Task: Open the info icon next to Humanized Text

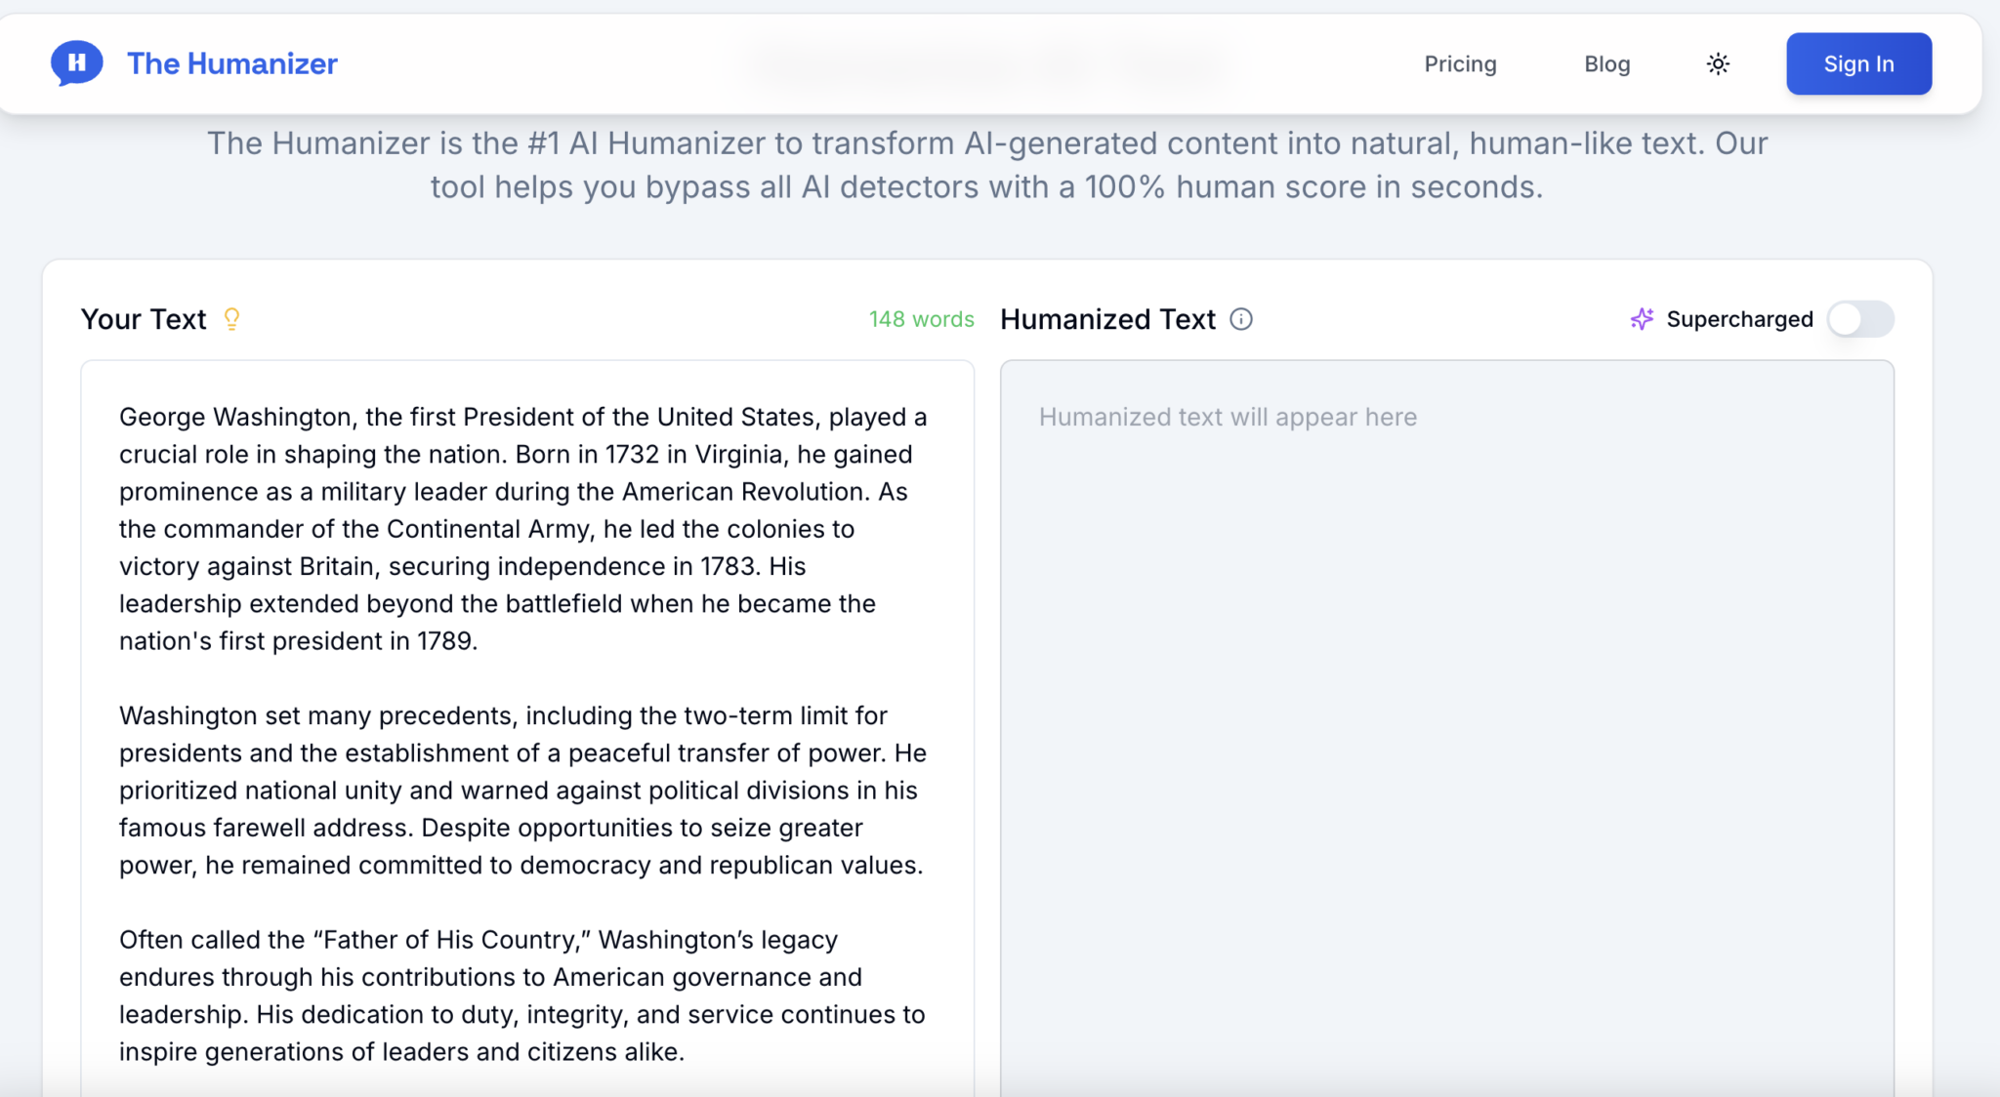Action: click(x=1241, y=319)
